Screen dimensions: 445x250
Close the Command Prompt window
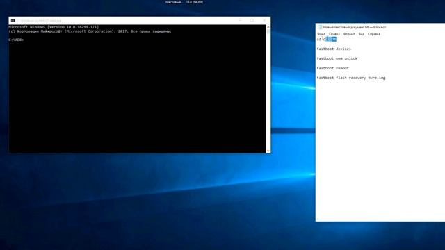point(264,20)
